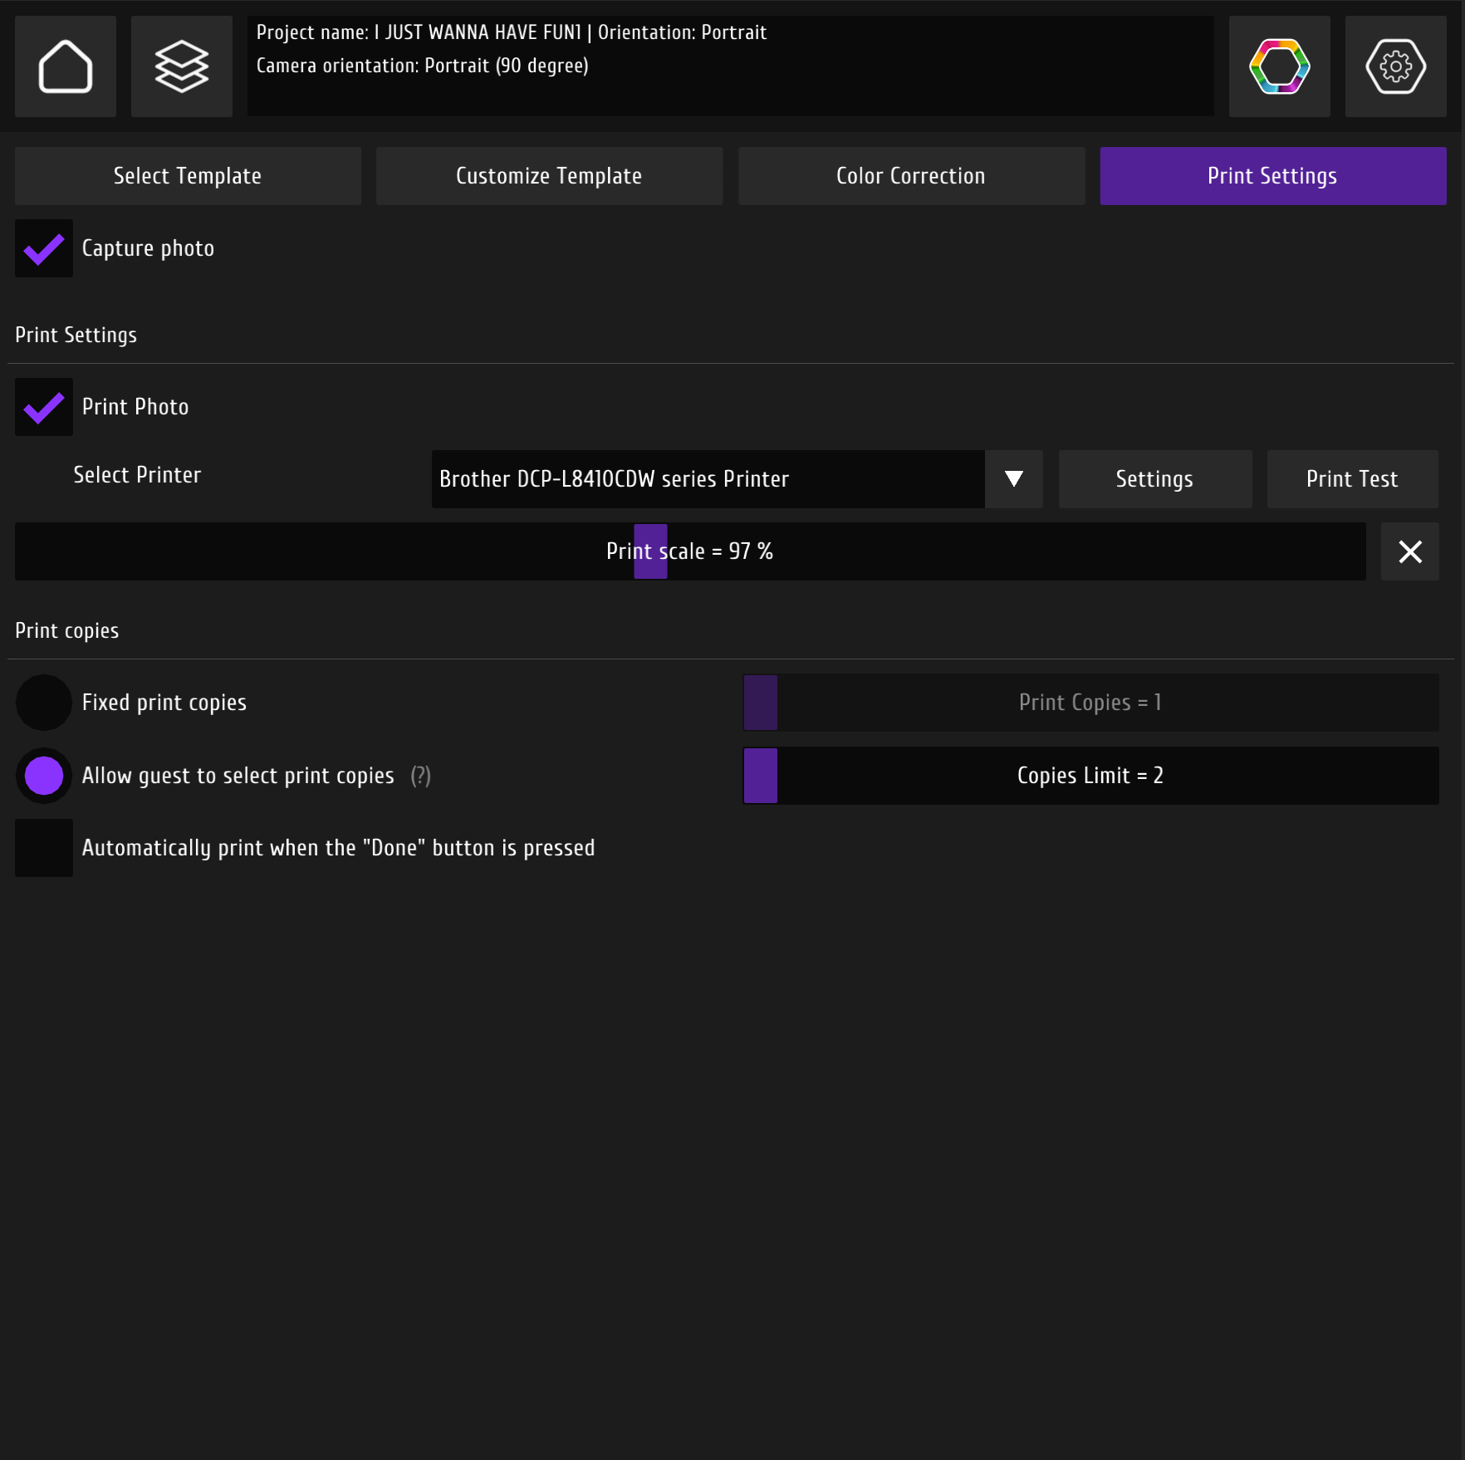Reset print scale with X icon
Screen dimensions: 1465x1460
pos(1409,551)
